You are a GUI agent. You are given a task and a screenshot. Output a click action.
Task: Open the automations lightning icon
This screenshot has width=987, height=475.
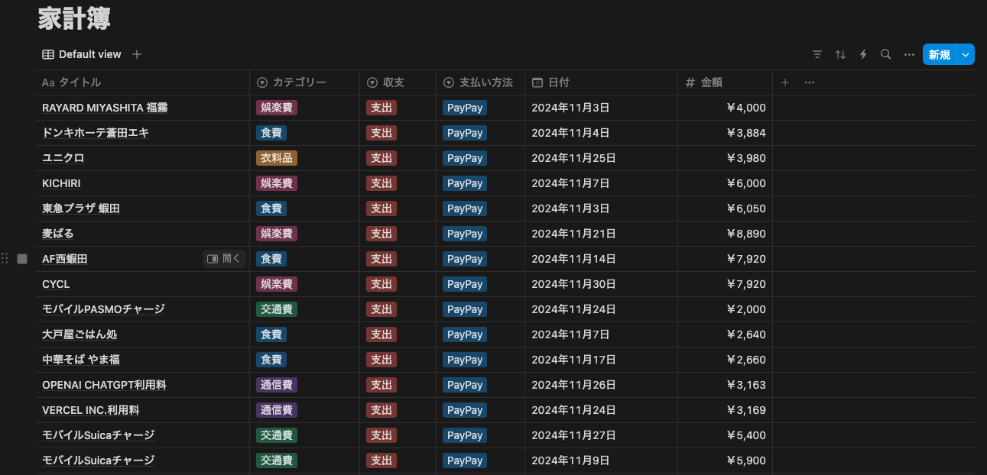coord(862,54)
